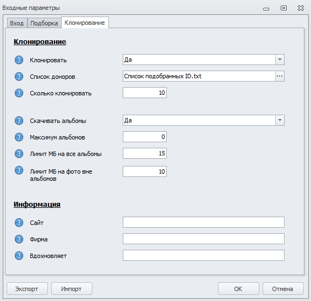Click the help icon next to Клонировать
Image resolution: width=311 pixels, height=301 pixels.
click(x=19, y=60)
